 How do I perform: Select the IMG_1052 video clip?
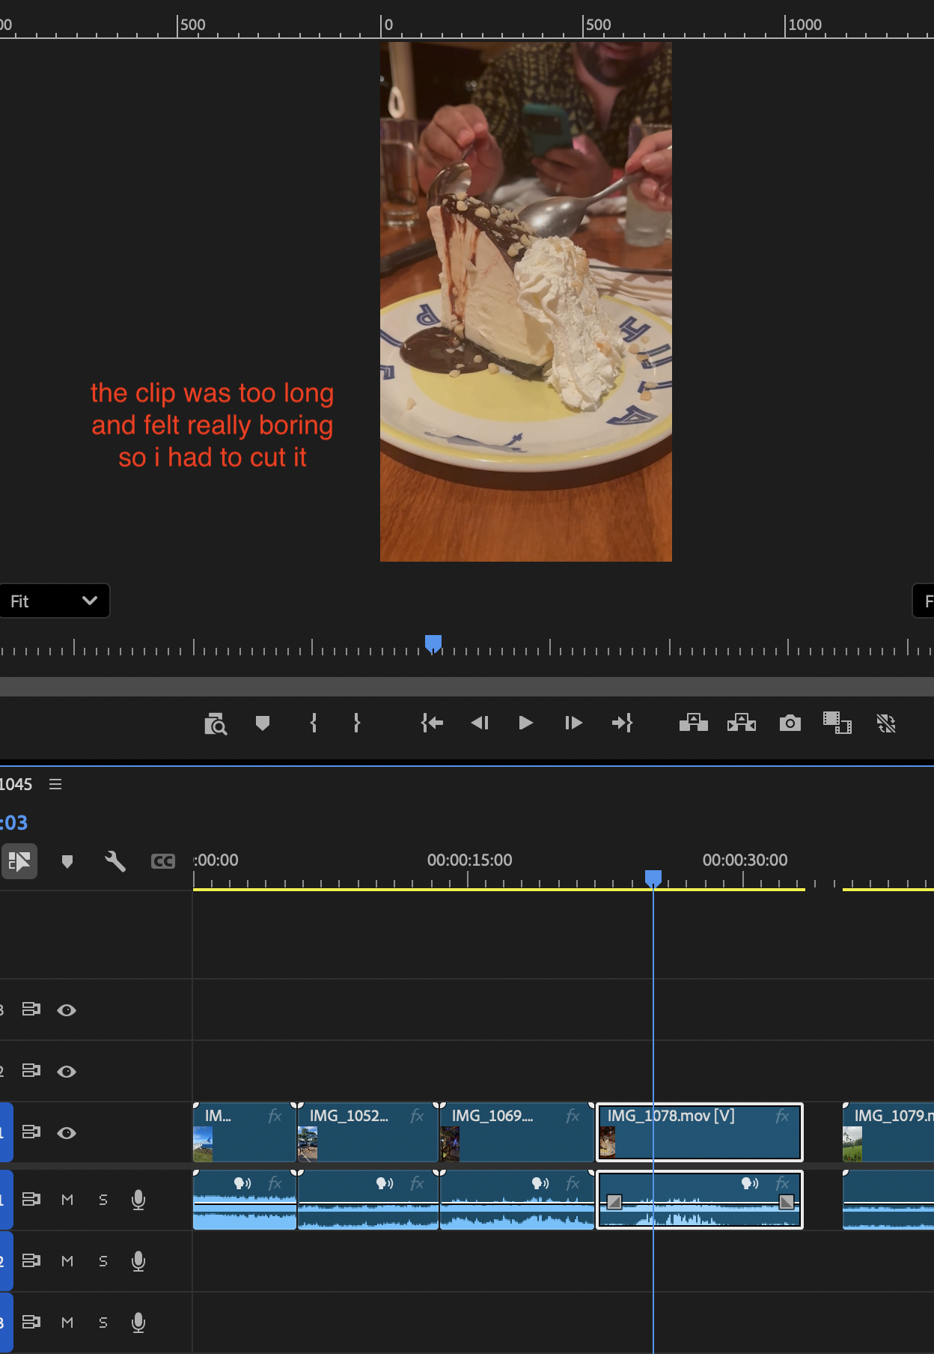[x=367, y=1132]
